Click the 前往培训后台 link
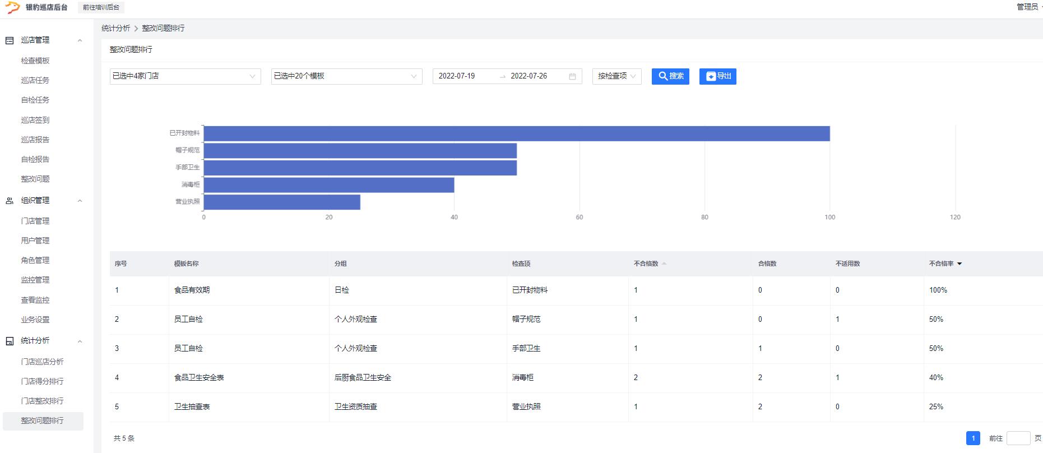This screenshot has height=453, width=1043. (x=101, y=7)
